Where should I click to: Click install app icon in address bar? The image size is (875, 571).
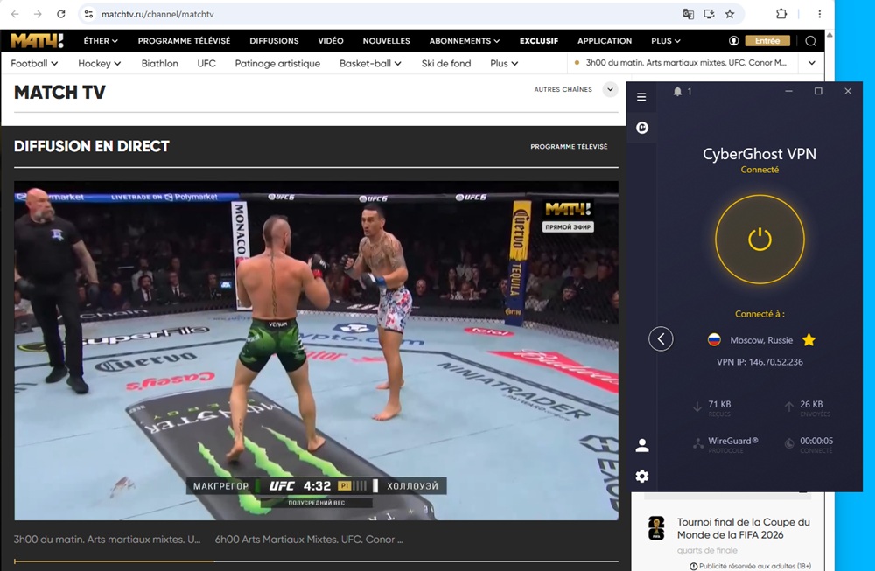[x=709, y=14]
